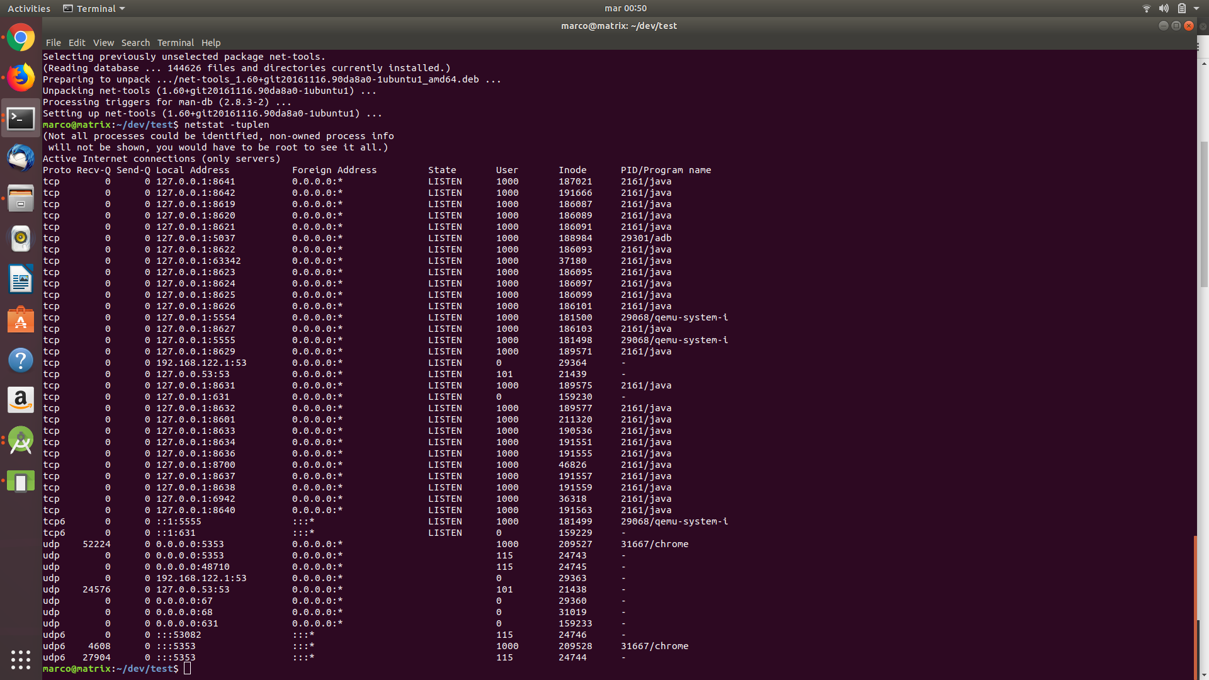The height and width of the screenshot is (680, 1209).
Task: Open the File menu
Action: [53, 43]
